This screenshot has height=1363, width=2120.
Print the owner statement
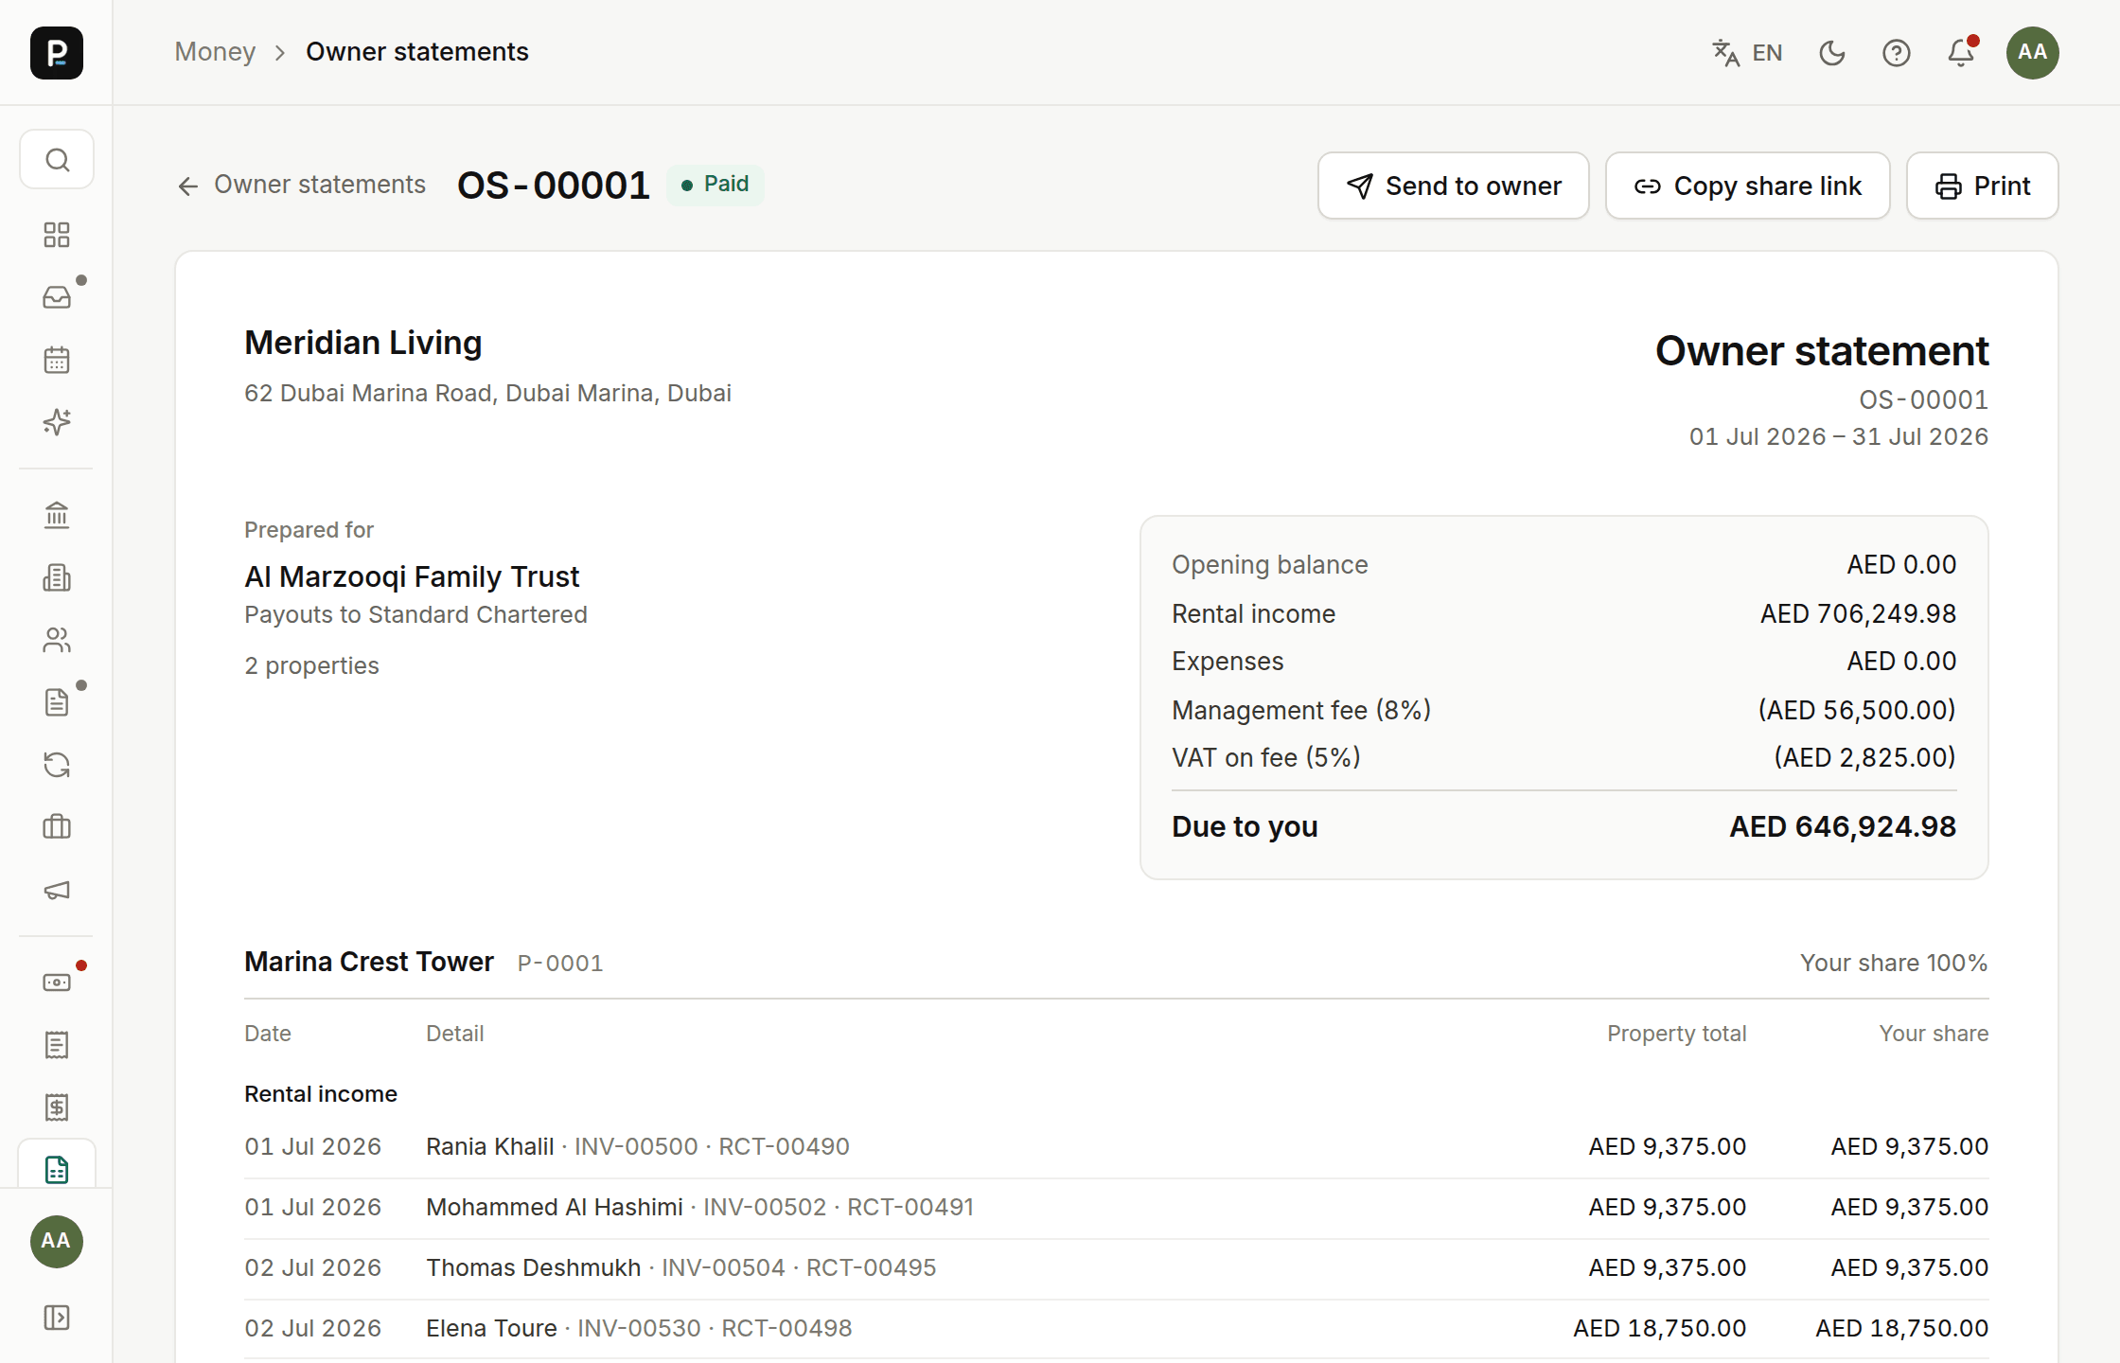coord(1983,186)
